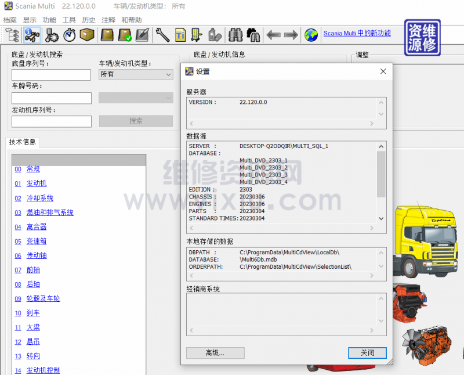Open the 档案 menu
The width and height of the screenshot is (464, 375).
coord(10,20)
